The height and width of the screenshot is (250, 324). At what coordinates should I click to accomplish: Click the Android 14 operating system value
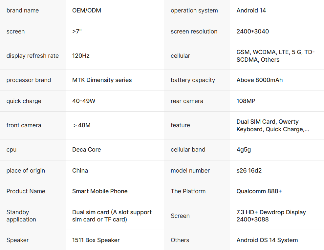tap(251, 10)
